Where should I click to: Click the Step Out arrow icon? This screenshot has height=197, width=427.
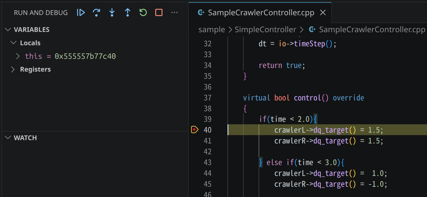coord(127,12)
